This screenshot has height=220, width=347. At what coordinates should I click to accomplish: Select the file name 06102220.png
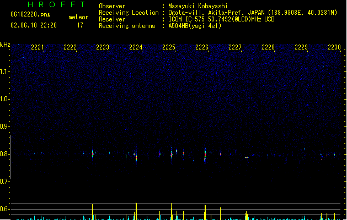pos(30,14)
